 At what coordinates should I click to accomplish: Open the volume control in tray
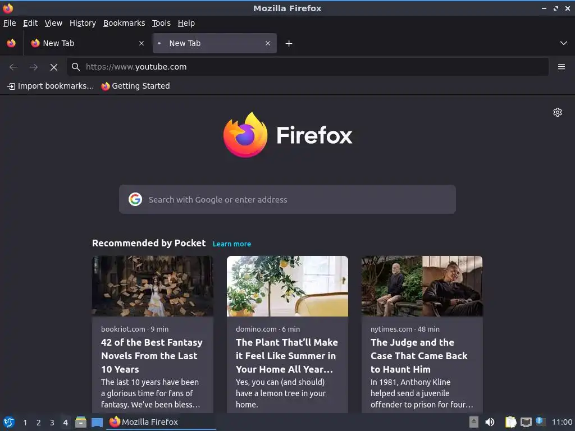(490, 422)
